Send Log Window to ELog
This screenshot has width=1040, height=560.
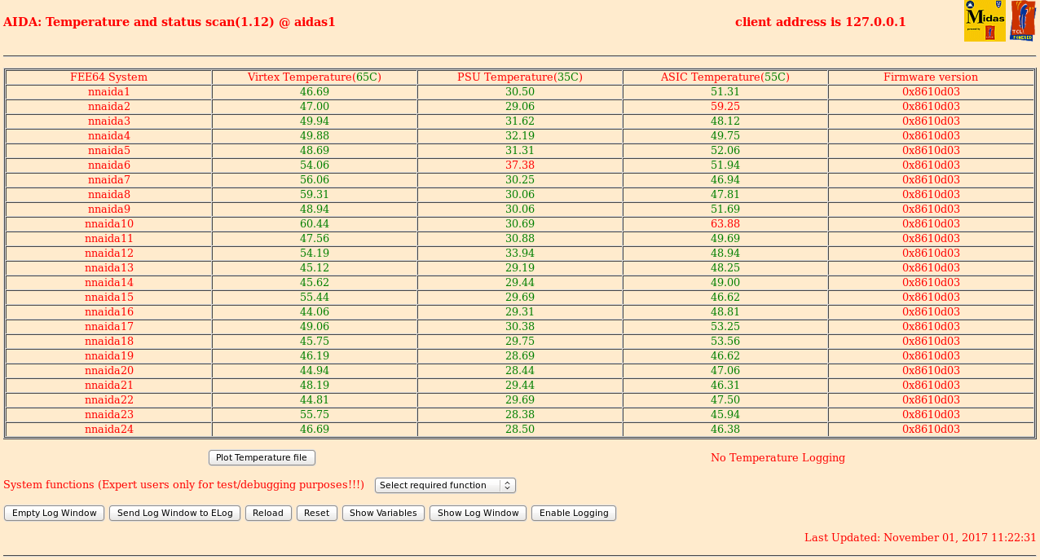pos(174,514)
